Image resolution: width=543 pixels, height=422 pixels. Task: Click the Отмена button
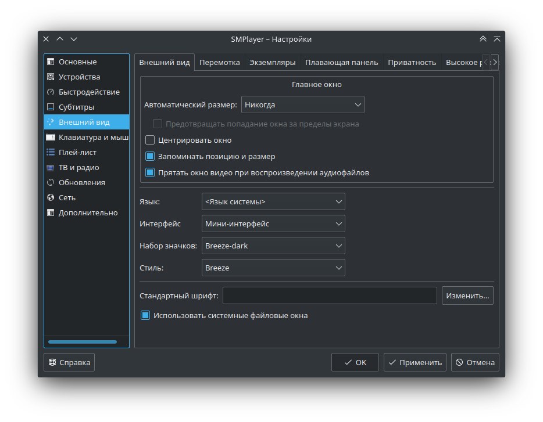pos(475,362)
